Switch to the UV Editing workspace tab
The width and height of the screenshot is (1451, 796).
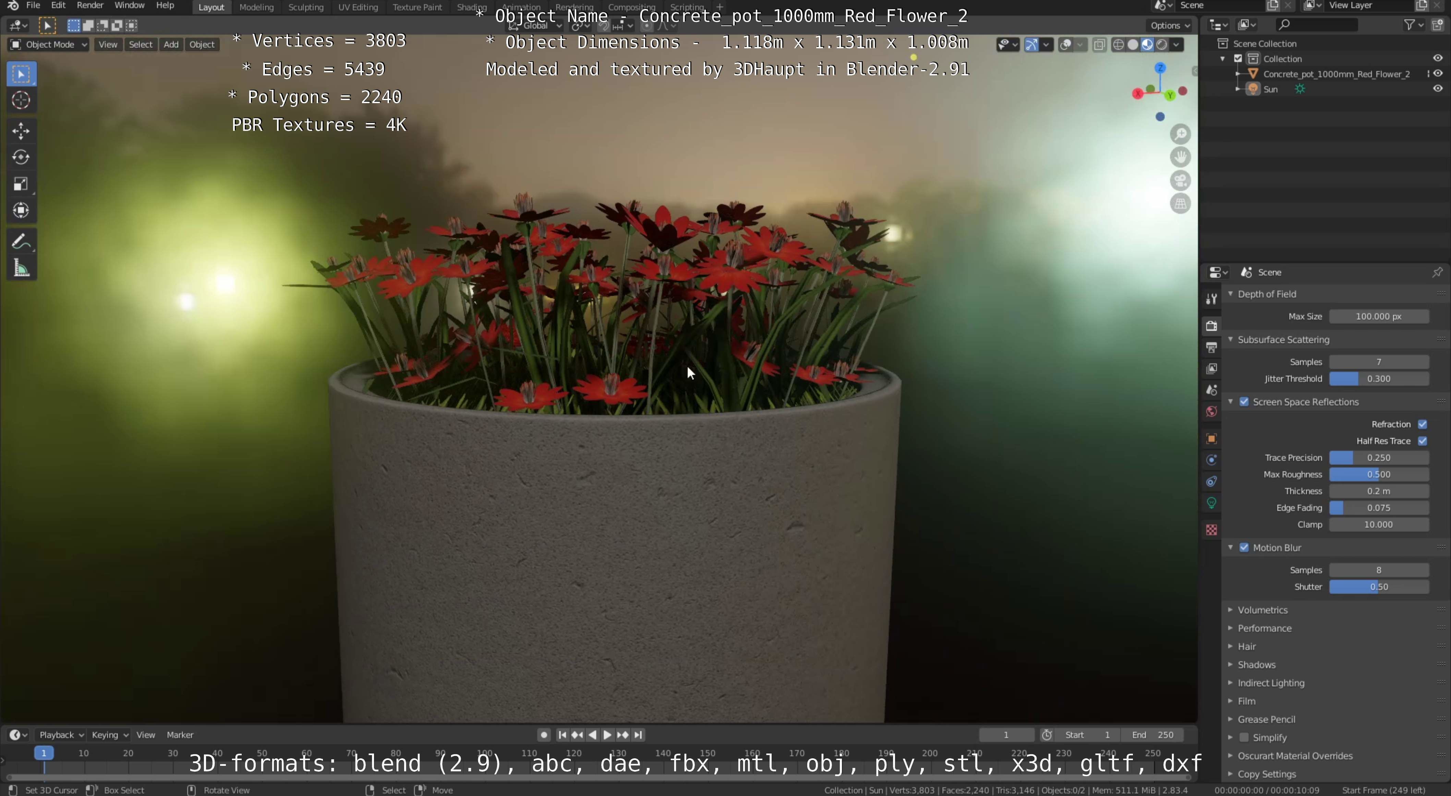tap(358, 7)
